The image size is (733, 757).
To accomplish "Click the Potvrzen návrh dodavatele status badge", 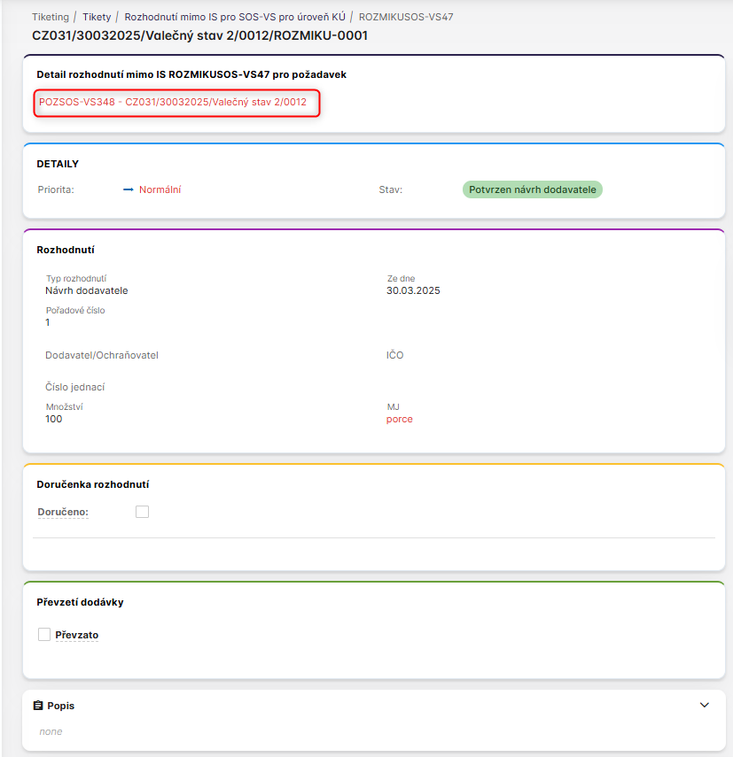I will (532, 189).
